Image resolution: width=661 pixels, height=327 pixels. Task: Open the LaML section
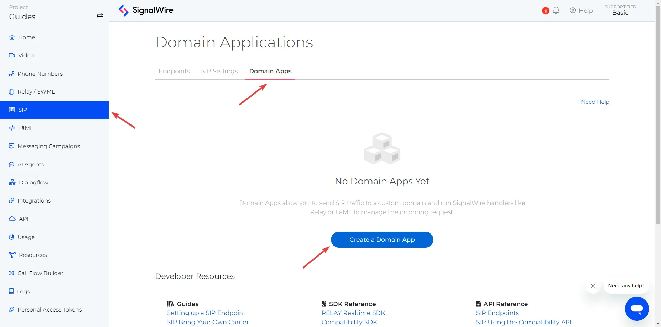[x=25, y=128]
